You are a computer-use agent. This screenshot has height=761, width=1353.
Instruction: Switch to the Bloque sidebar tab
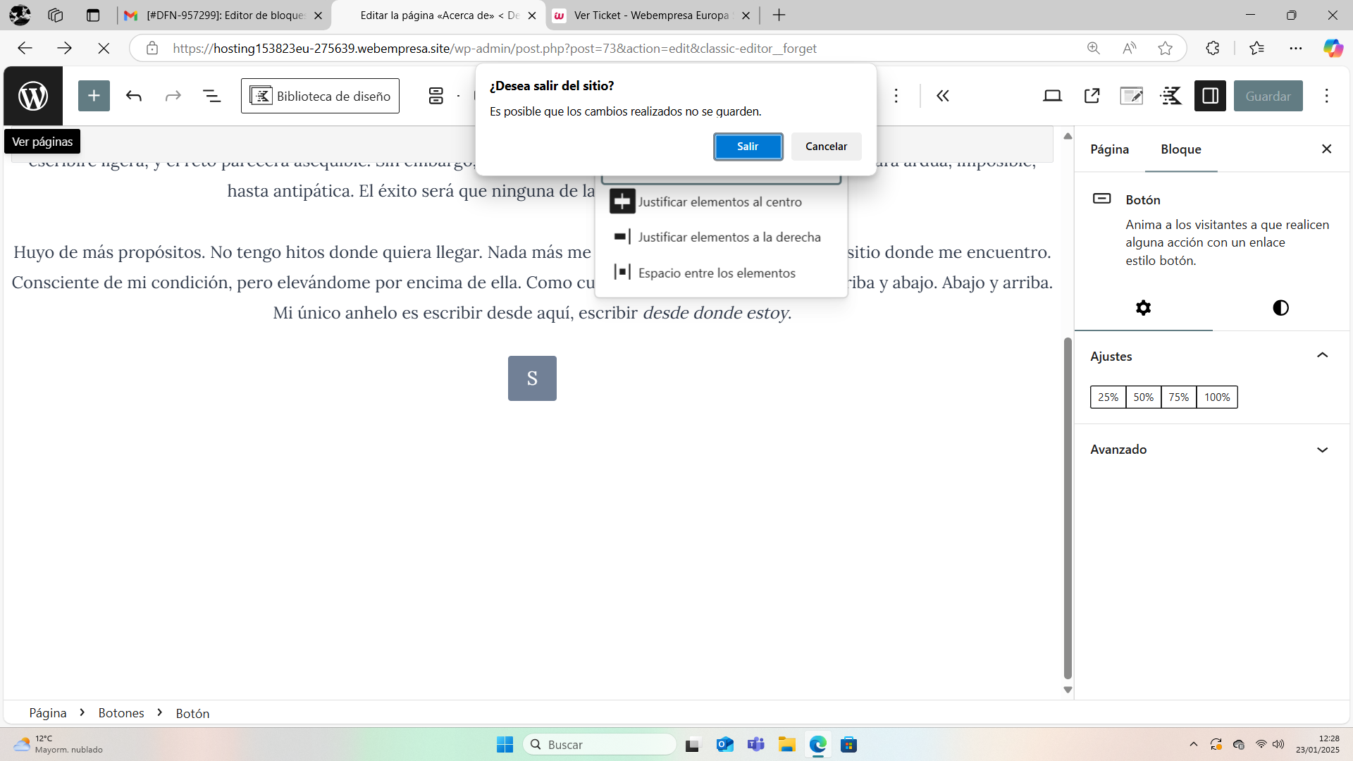1181,149
